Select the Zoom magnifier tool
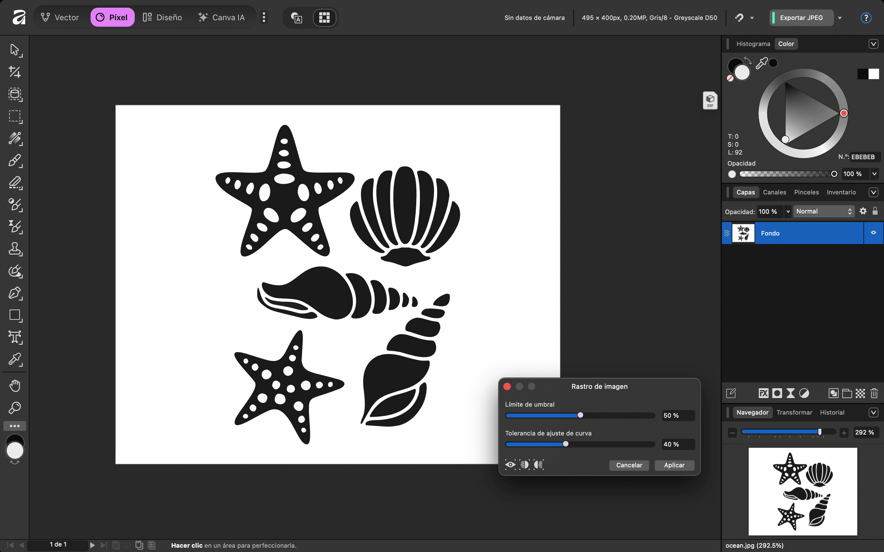 (x=15, y=408)
